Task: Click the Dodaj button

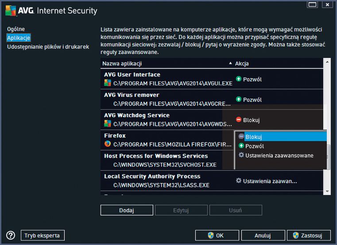Action: (127, 210)
